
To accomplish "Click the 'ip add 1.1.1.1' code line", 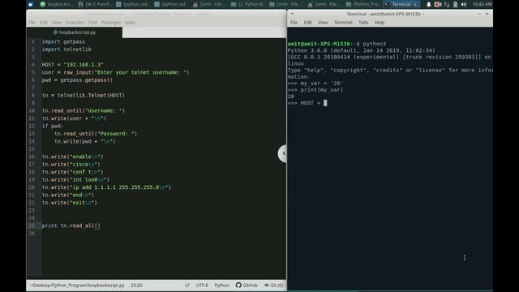I will (106, 187).
